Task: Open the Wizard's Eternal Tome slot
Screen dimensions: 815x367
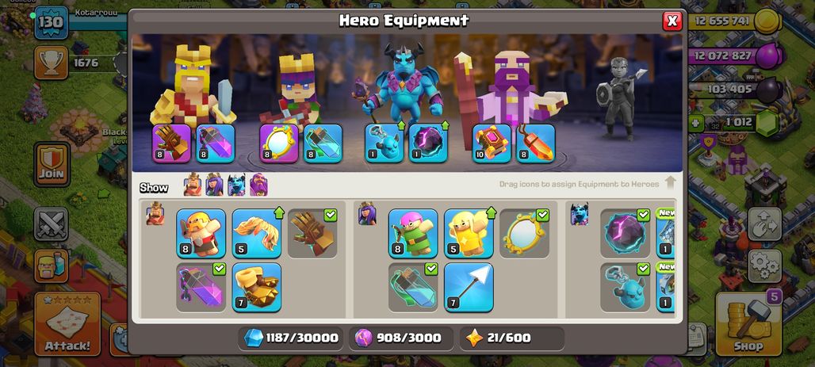Action: tap(492, 143)
